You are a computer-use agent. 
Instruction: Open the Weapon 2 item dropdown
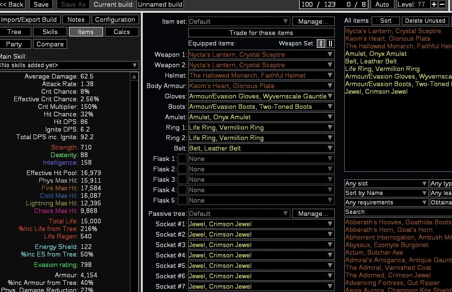click(x=261, y=65)
